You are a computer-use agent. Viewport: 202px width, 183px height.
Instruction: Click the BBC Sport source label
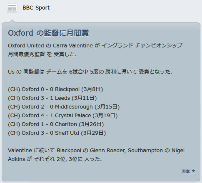36,8
